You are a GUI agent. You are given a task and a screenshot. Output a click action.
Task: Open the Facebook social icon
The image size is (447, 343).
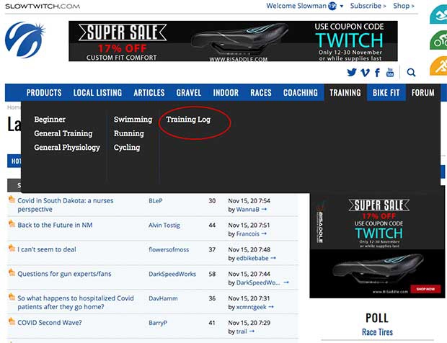click(x=378, y=72)
